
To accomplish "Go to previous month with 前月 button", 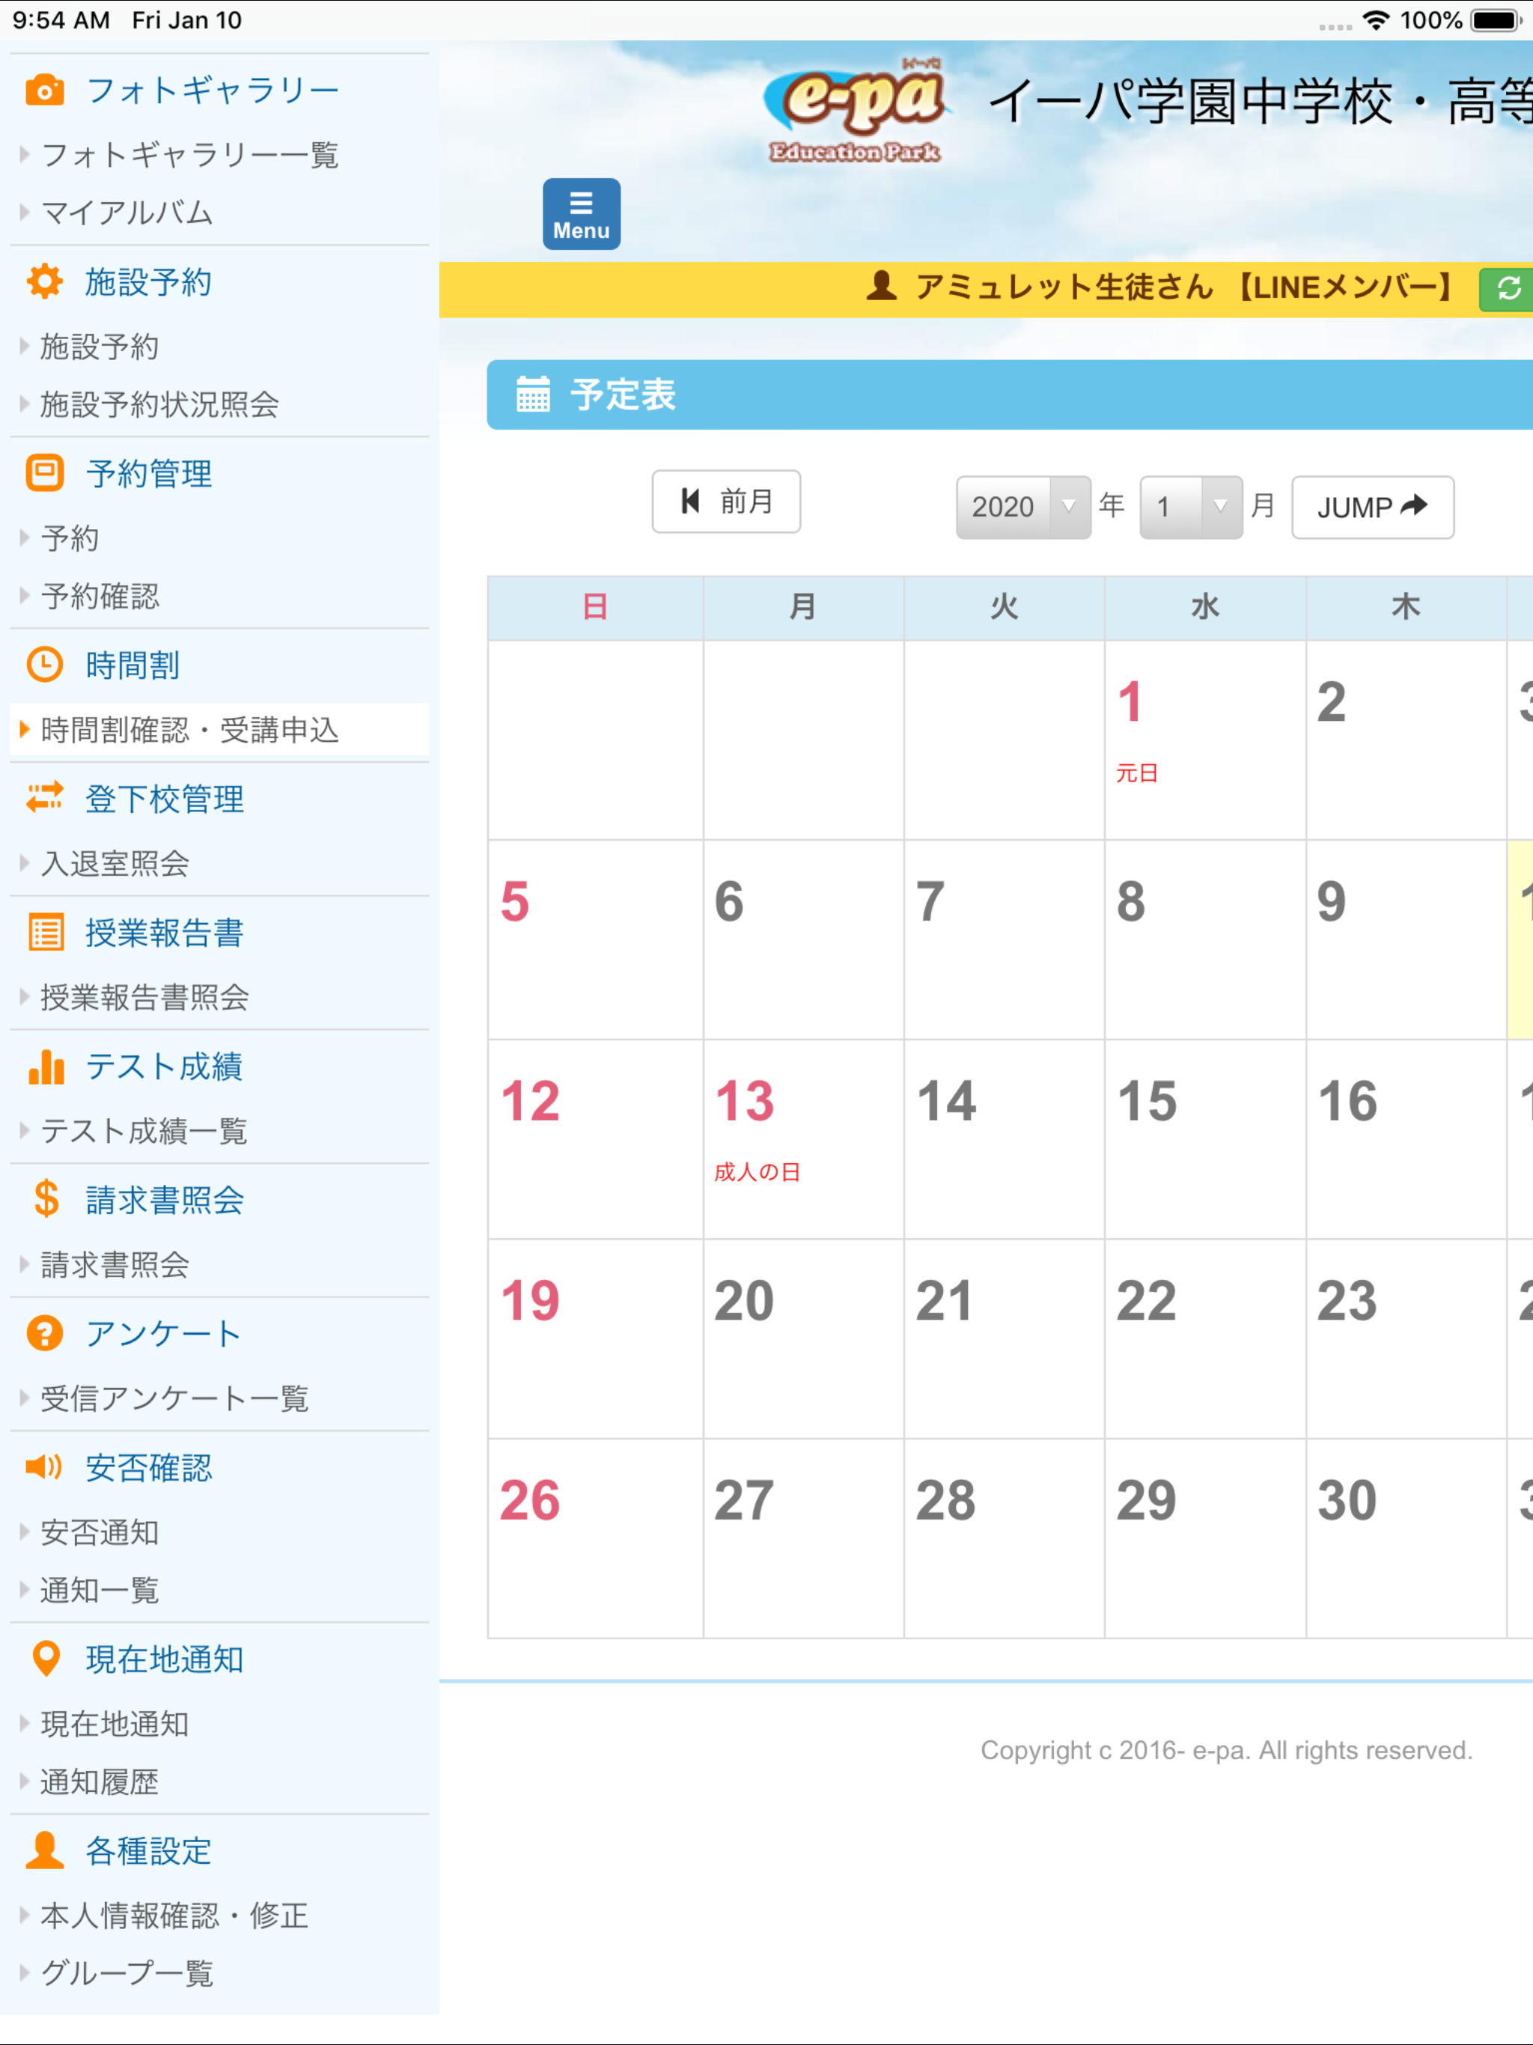I will click(x=726, y=502).
